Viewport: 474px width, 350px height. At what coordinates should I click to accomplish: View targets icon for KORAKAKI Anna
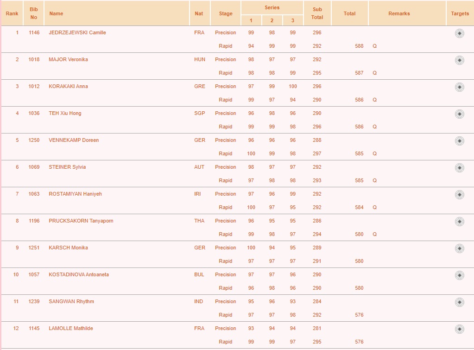pos(459,87)
